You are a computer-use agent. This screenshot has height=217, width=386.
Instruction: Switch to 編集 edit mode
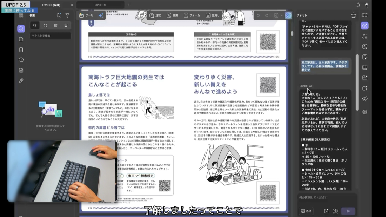pos(172,15)
